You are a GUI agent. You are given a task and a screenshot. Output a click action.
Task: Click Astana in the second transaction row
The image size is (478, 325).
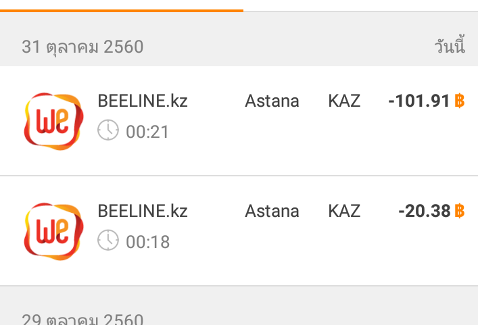coord(272,211)
